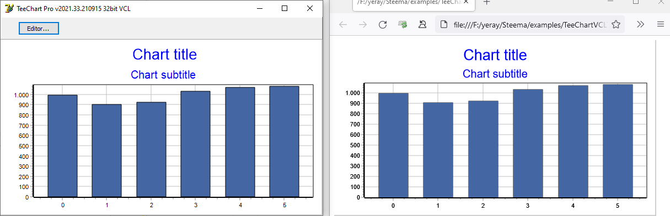Image resolution: width=670 pixels, height=216 pixels.
Task: Open a new browser tab
Action: pyautogui.click(x=486, y=2)
